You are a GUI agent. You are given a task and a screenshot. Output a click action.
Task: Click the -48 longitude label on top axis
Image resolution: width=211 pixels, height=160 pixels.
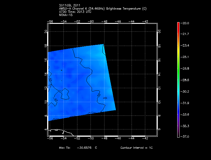pos(104,22)
